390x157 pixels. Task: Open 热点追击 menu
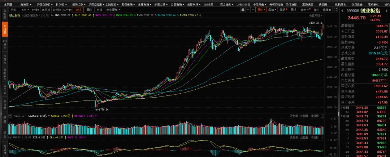357,4
